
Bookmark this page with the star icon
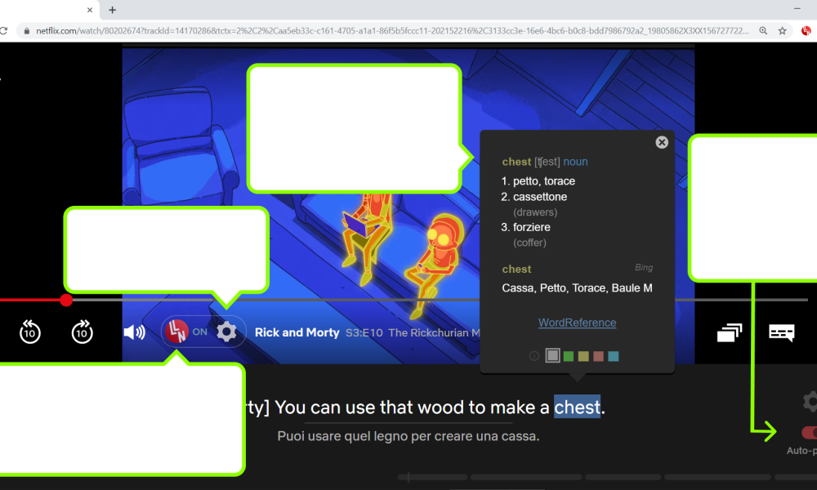(782, 31)
